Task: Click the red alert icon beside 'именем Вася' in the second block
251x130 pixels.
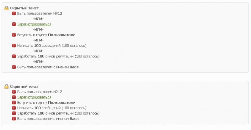Action: [14, 119]
